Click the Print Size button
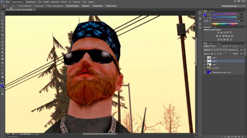The image size is (247, 138). click(x=111, y=6)
